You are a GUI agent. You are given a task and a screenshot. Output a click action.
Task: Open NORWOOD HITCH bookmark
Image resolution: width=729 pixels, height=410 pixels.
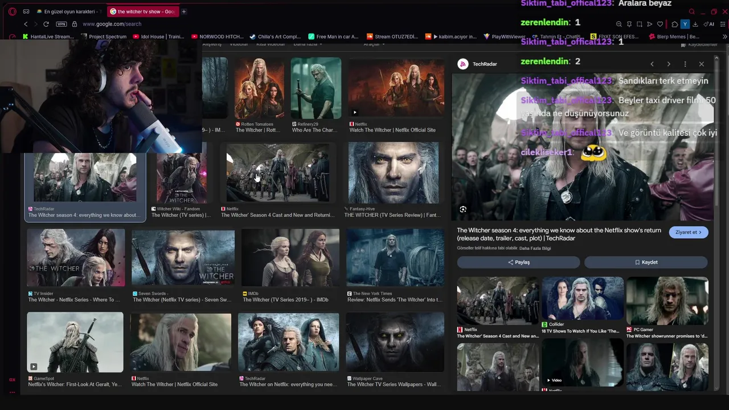click(x=218, y=36)
